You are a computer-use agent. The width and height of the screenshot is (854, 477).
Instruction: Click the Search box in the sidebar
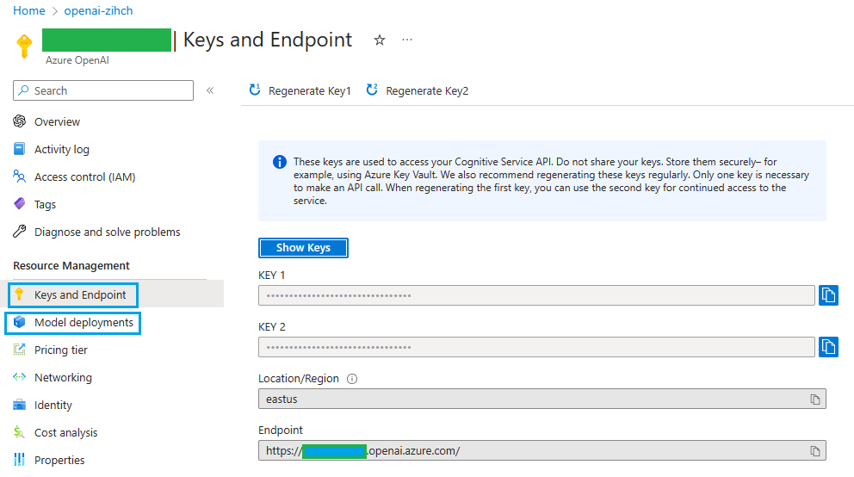(103, 90)
